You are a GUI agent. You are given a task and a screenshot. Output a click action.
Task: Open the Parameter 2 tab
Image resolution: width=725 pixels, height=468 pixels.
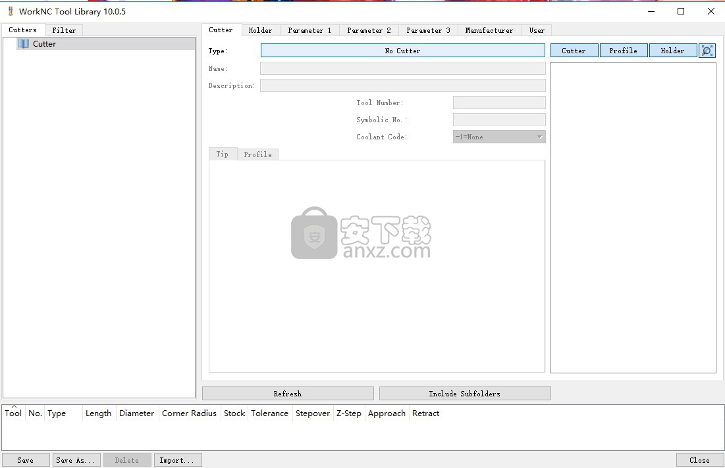click(x=369, y=30)
